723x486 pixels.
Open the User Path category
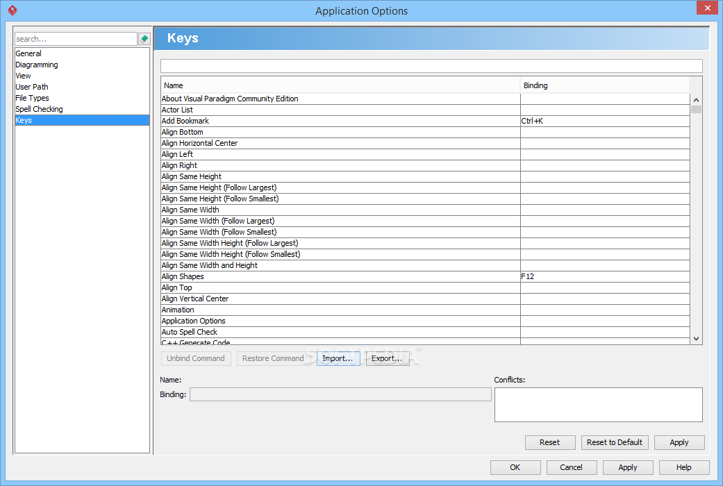point(82,87)
